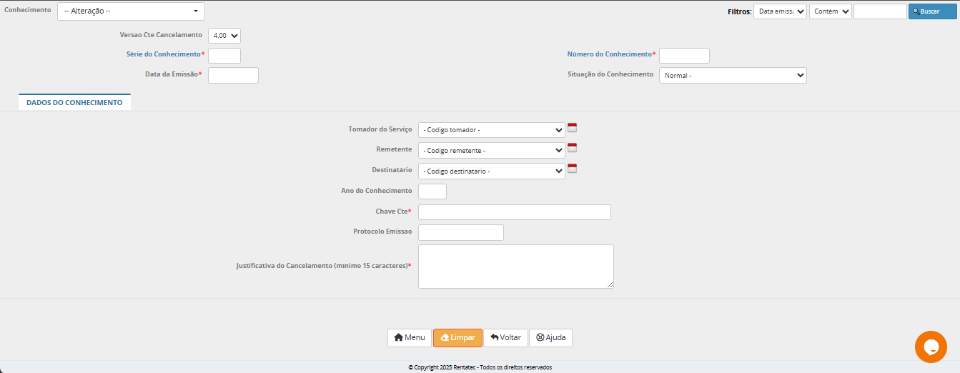Click the icon beside Remetente dropdown
This screenshot has height=373, width=960.
(x=572, y=149)
